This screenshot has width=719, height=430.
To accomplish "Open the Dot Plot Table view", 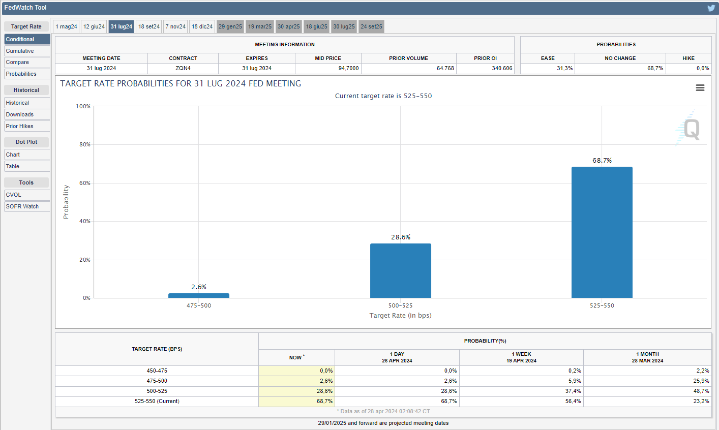I will pos(27,166).
